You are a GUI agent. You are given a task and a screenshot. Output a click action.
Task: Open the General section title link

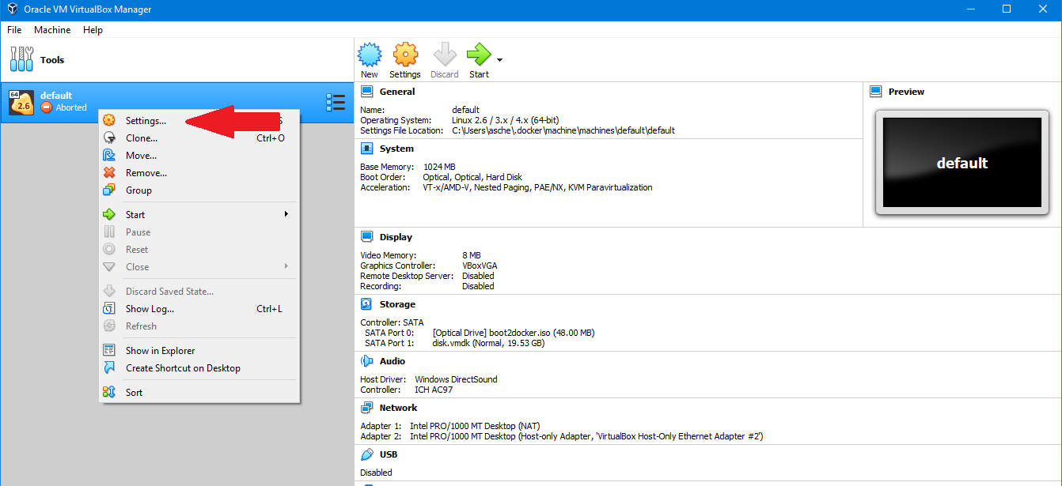pos(397,92)
